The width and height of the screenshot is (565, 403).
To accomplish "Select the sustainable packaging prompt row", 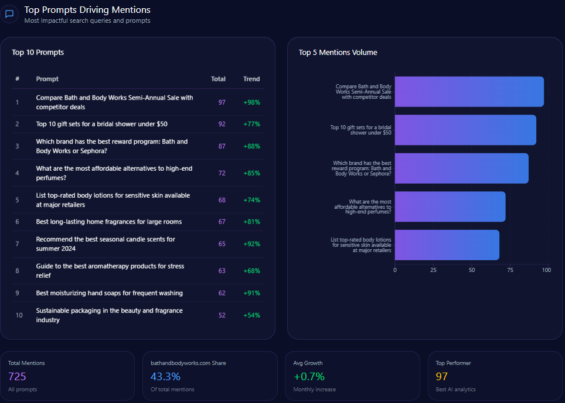I will tap(109, 315).
